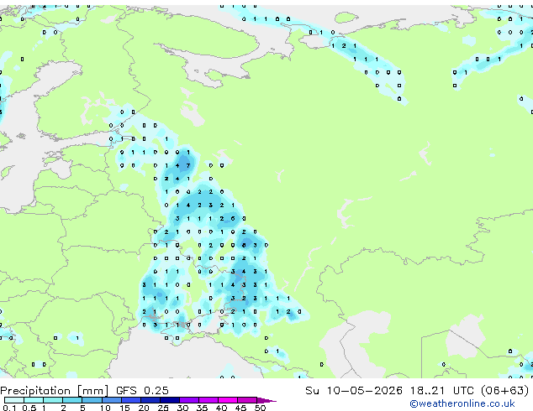Select the legend value label '0.1'
Viewport: 533px width, 411px height.
click(x=9, y=408)
